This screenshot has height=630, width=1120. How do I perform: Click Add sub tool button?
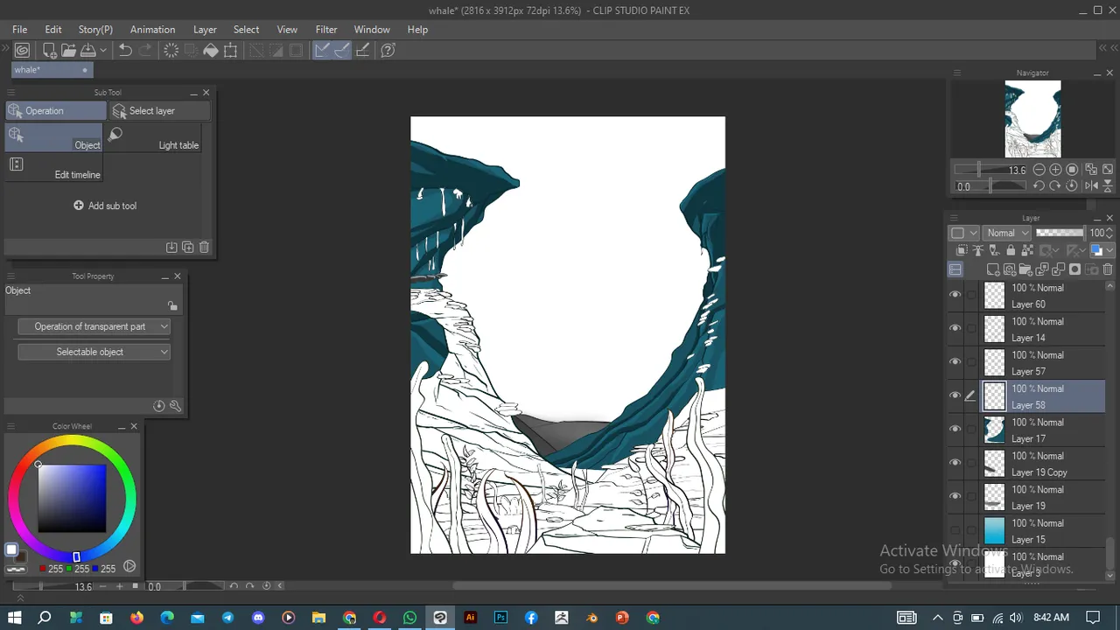tap(105, 206)
